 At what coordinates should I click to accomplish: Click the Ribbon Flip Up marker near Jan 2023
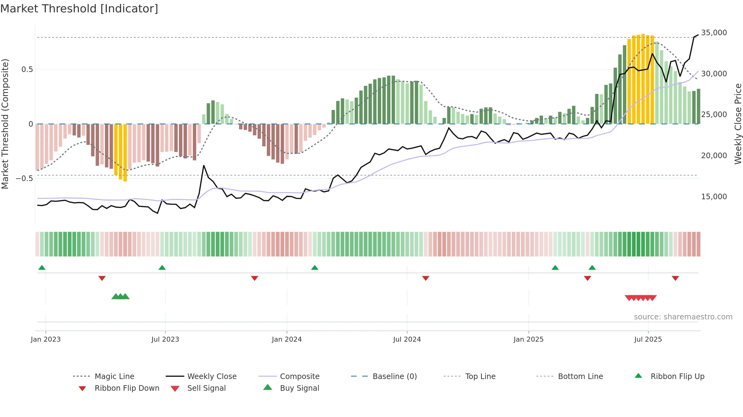tap(42, 267)
